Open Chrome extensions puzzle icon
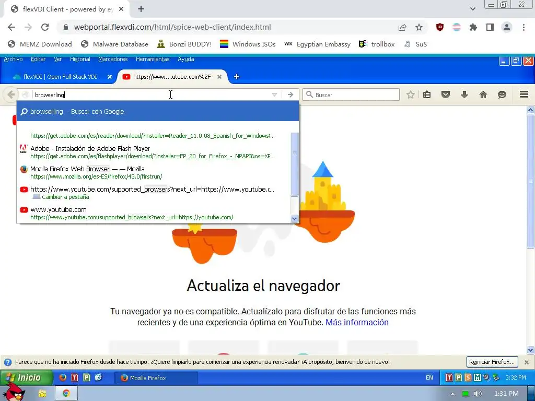 click(x=473, y=27)
